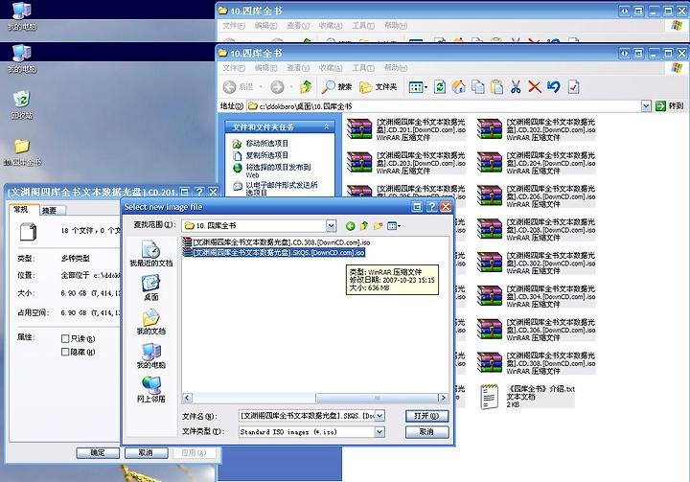Click the Refresh icon in Explorer toolbar
Screen dimensions: 690x482
[440, 86]
